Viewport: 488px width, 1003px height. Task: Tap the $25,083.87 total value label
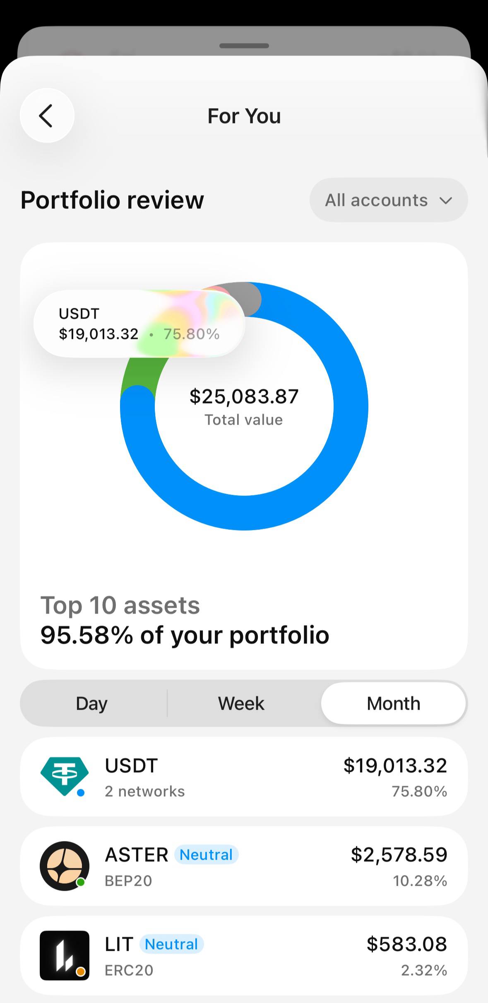click(244, 396)
